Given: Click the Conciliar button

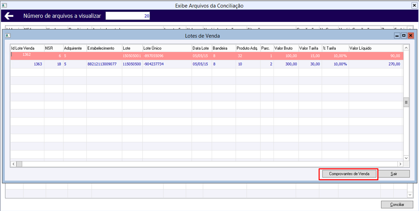Looking at the screenshot, I should pos(397,205).
